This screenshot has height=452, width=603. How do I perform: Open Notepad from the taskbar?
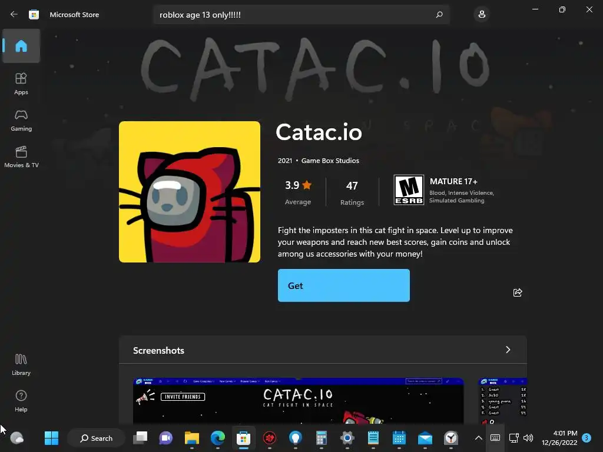coord(373,438)
